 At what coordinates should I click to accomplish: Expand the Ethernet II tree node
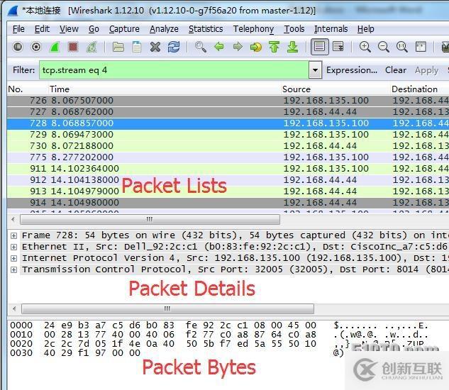[x=13, y=247]
